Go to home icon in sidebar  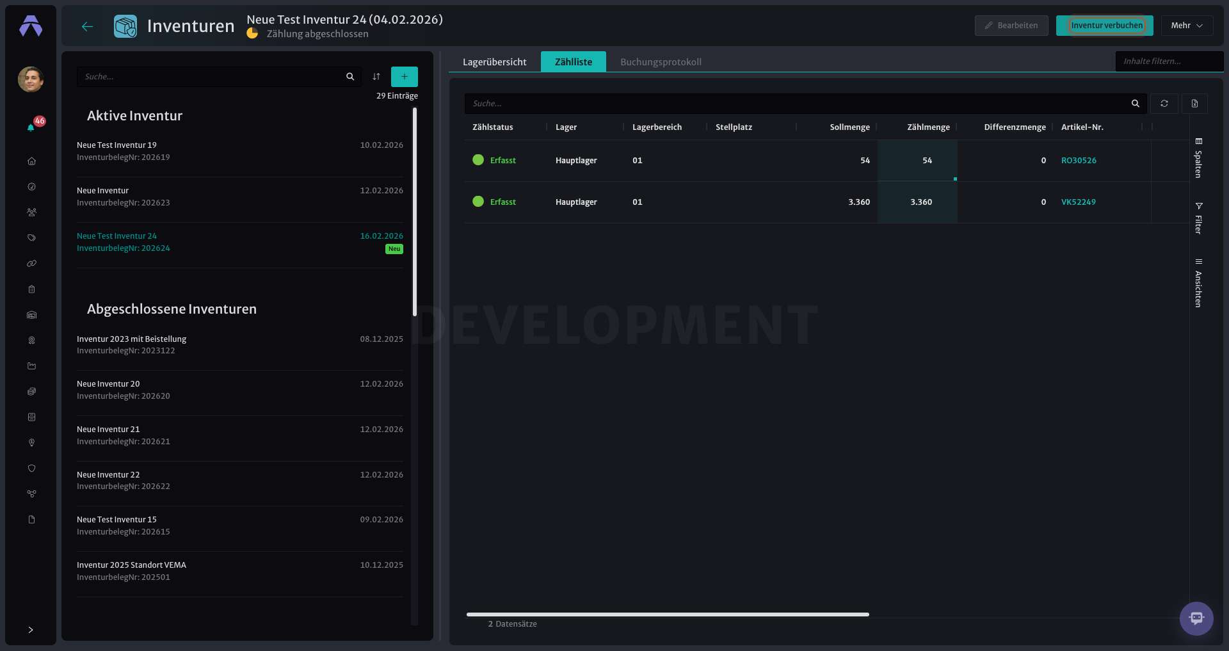point(31,161)
